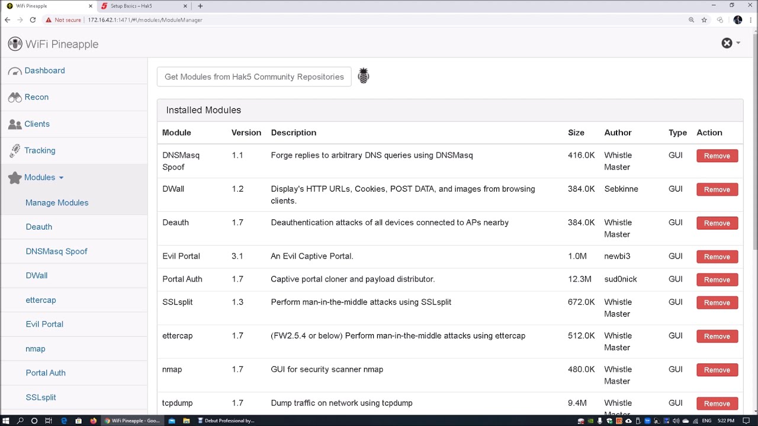Open Task View on taskbar
Screen dimensions: 758x426
(49, 421)
